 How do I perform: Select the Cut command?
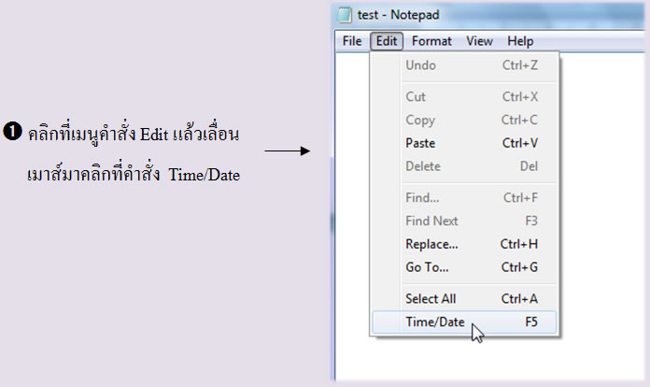coord(464,96)
